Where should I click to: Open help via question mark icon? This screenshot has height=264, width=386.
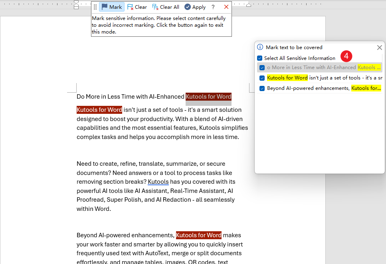pos(213,7)
